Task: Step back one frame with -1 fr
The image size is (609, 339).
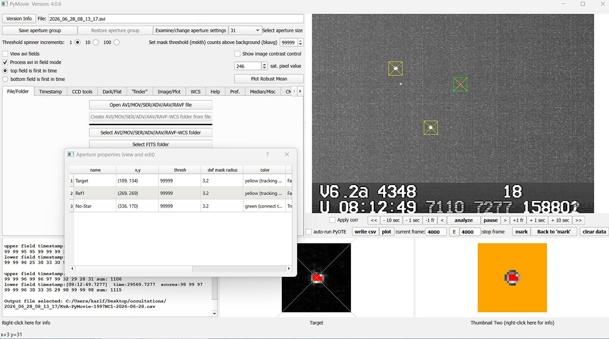Action: point(430,220)
